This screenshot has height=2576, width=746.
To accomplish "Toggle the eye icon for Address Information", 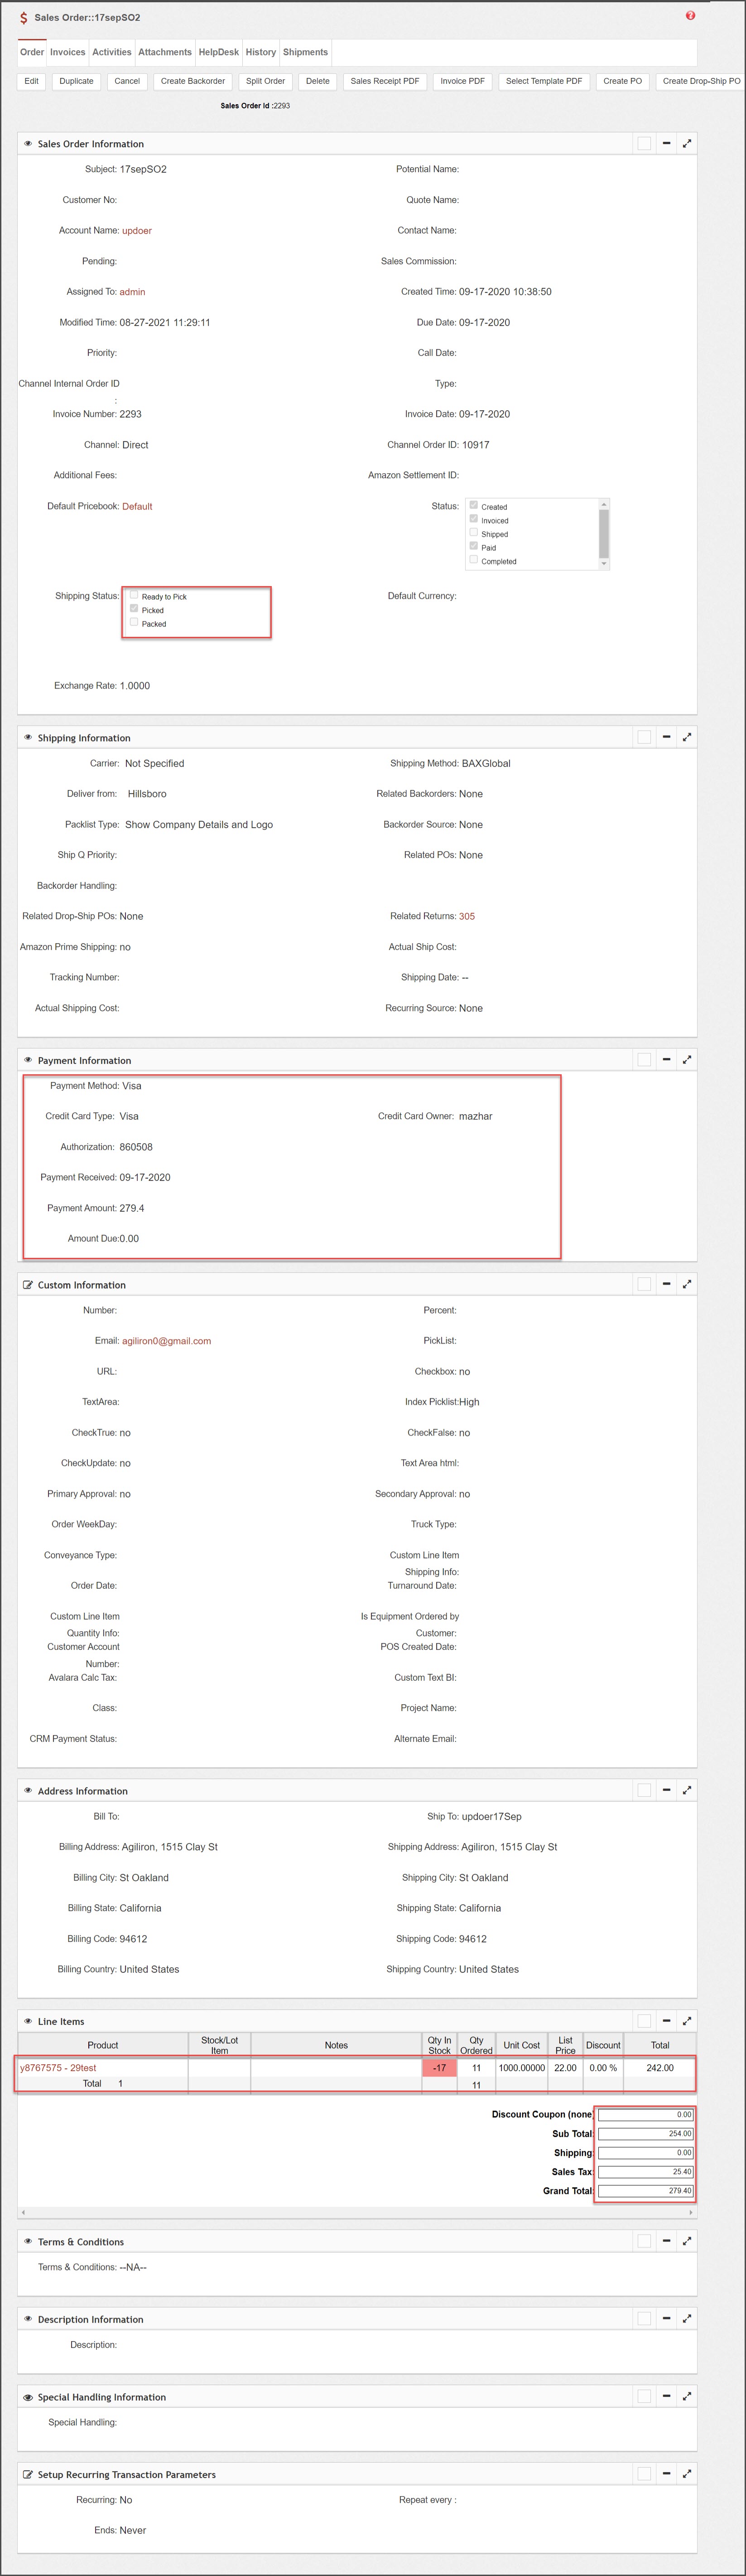I will pos(28,1791).
